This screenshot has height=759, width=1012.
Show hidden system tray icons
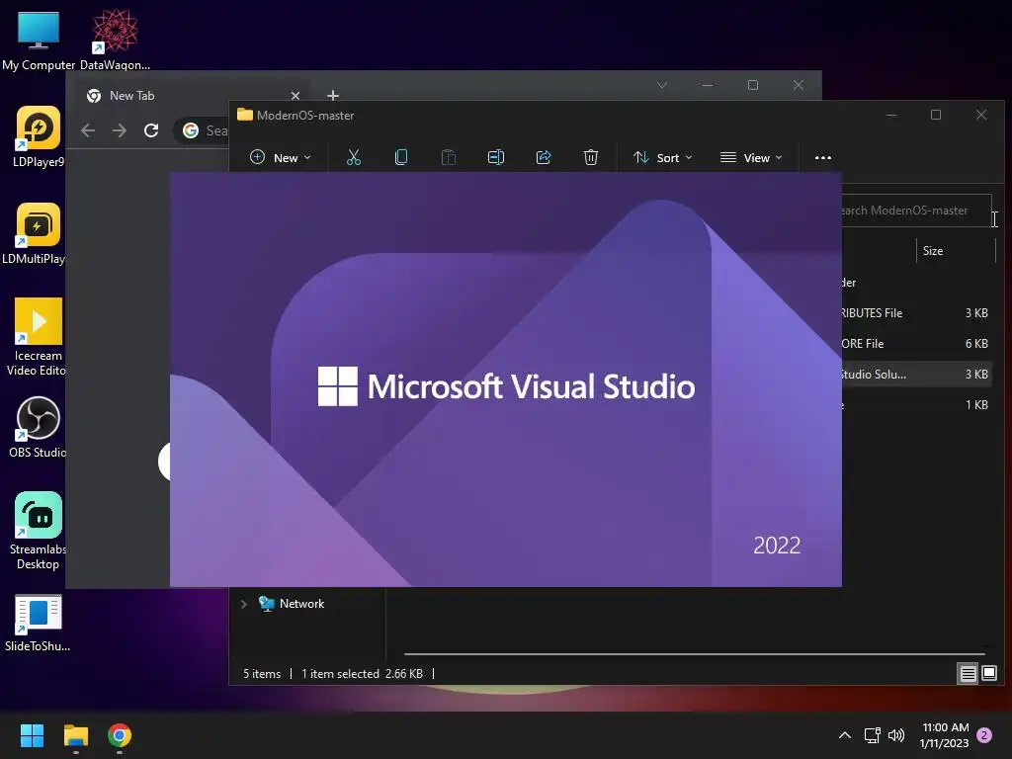pyautogui.click(x=844, y=735)
